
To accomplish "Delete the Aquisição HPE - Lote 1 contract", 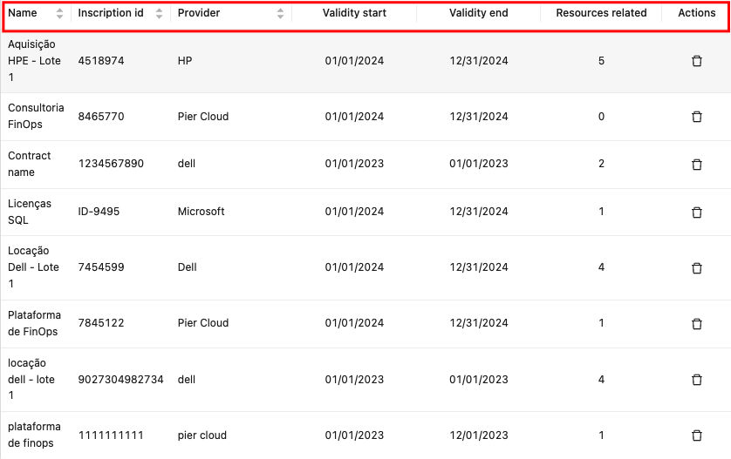I will tap(696, 61).
